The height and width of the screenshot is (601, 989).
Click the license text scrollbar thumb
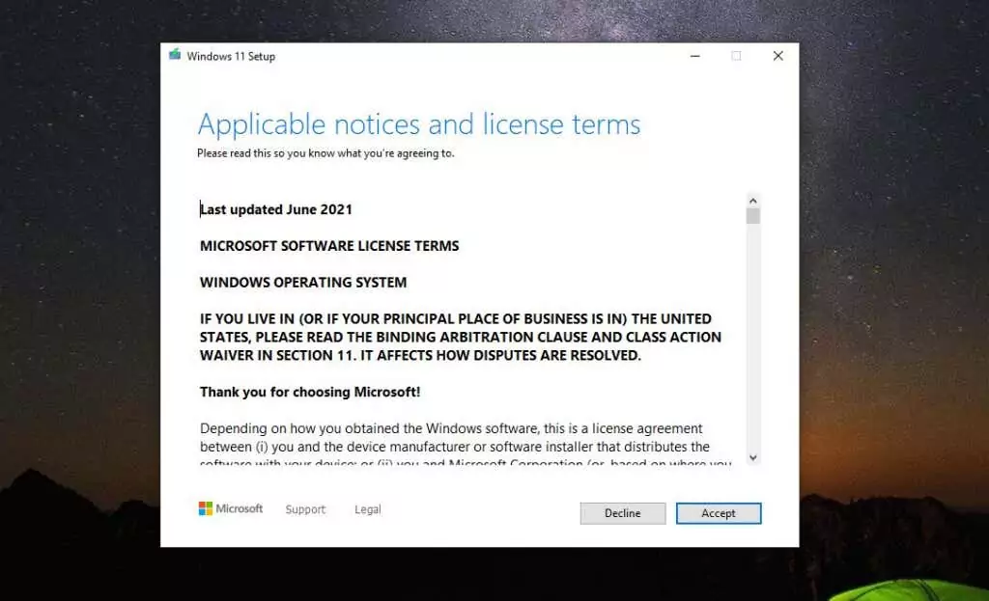coord(752,216)
